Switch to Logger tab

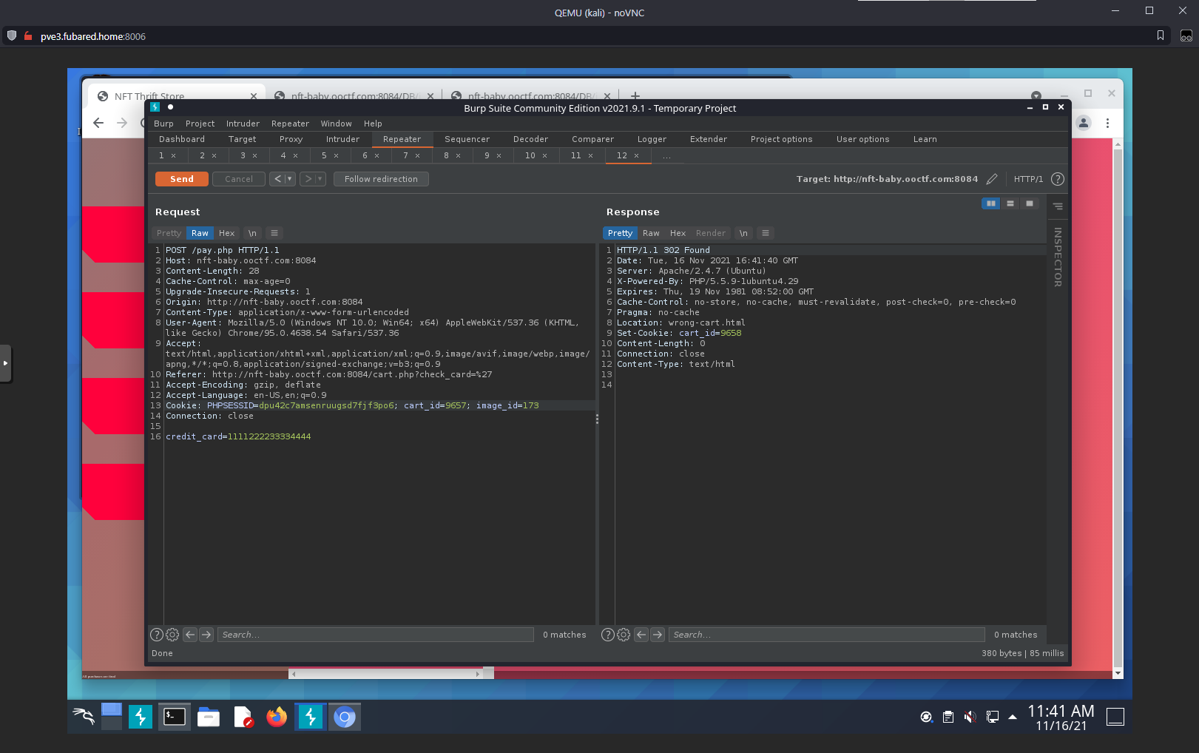652,139
